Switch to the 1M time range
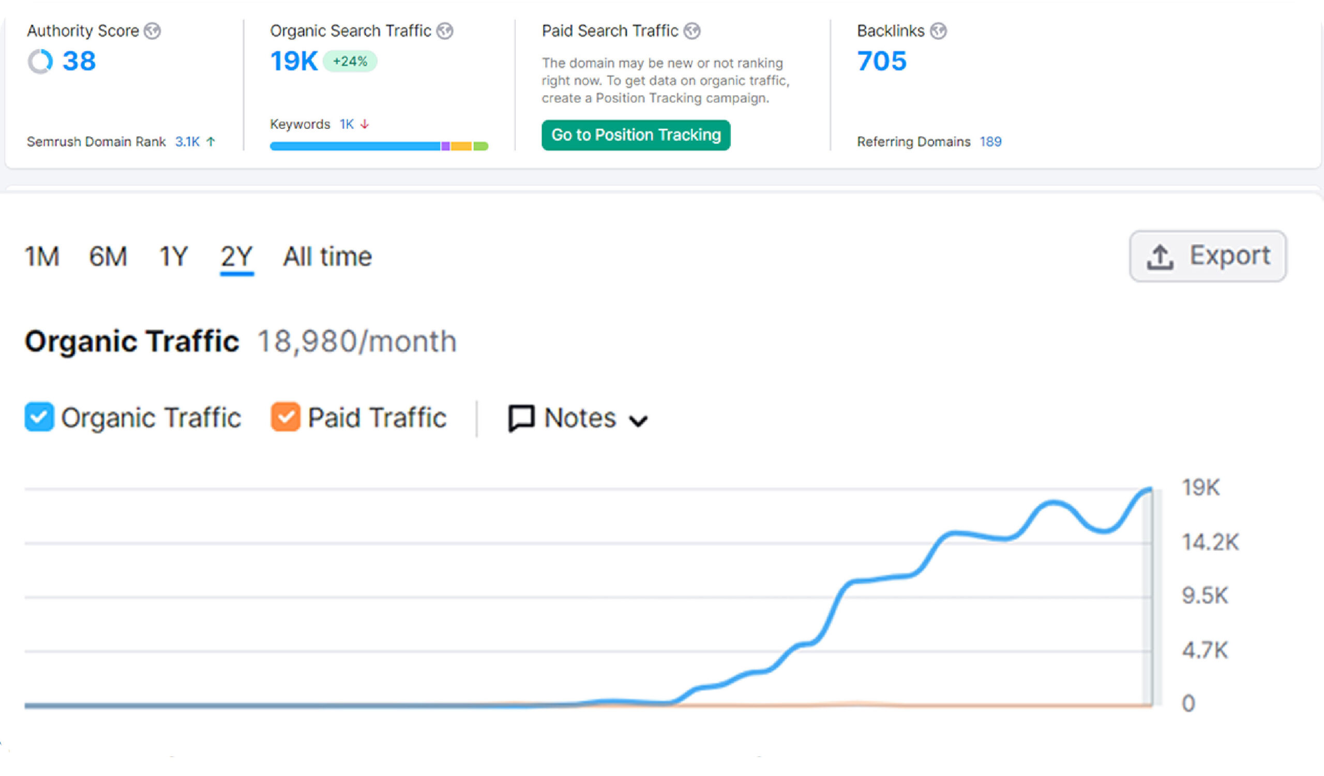The image size is (1324, 776). tap(42, 257)
